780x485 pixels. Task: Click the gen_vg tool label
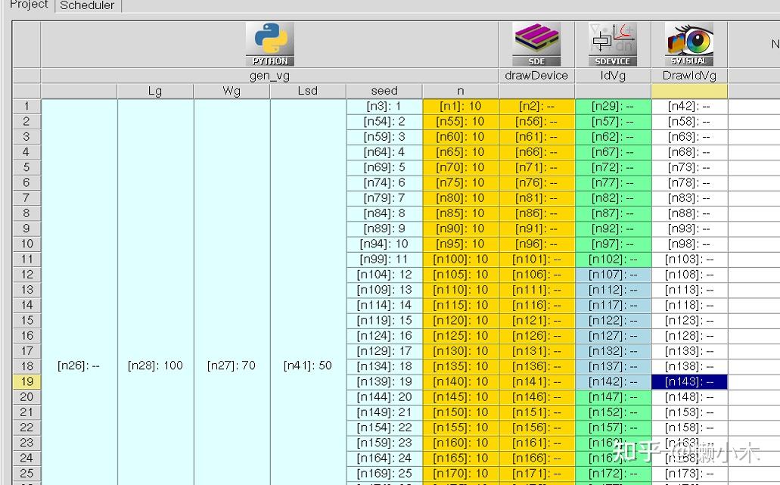(x=269, y=76)
